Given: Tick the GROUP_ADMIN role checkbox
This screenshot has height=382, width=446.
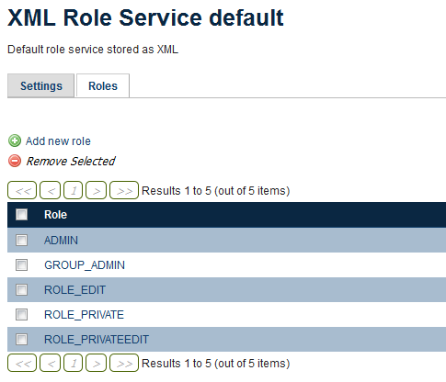Looking at the screenshot, I should pos(21,264).
